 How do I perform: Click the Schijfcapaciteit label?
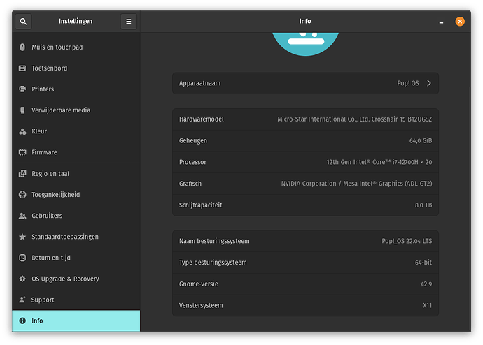tap(200, 205)
